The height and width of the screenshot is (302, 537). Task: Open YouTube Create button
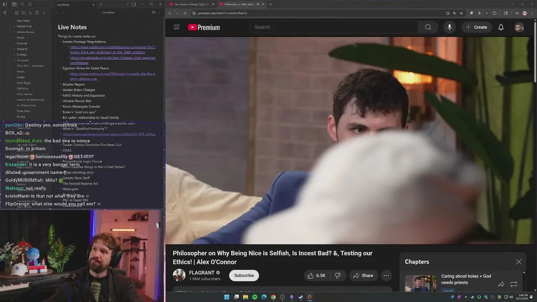476,27
